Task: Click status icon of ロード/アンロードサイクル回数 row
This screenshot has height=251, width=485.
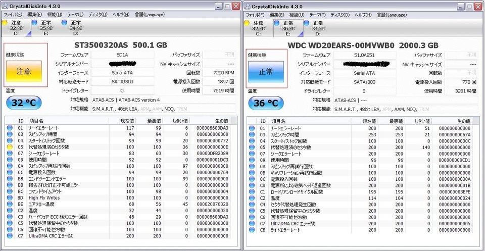Action: [252, 192]
